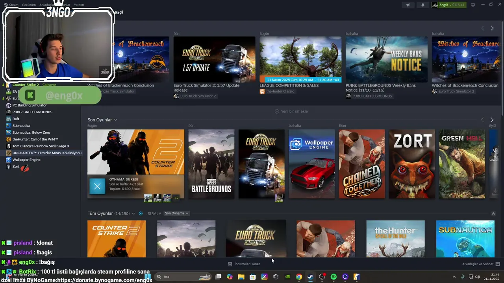The image size is (504, 283).
Task: Click Yeni bir raf ekle button
Action: [x=291, y=111]
